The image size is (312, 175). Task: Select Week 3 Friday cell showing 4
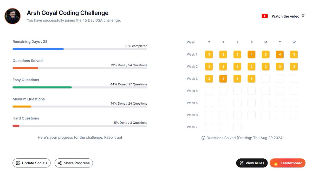[x=223, y=79]
